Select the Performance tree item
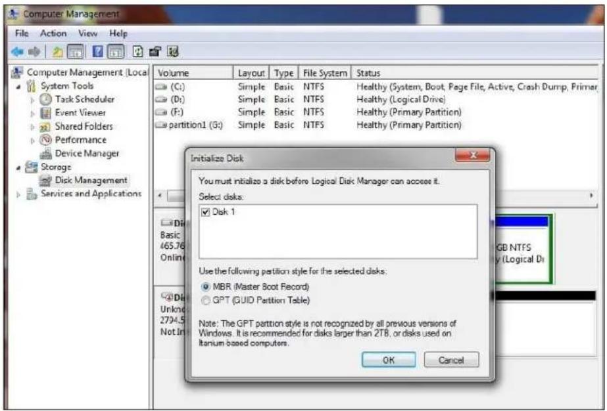 [80, 140]
